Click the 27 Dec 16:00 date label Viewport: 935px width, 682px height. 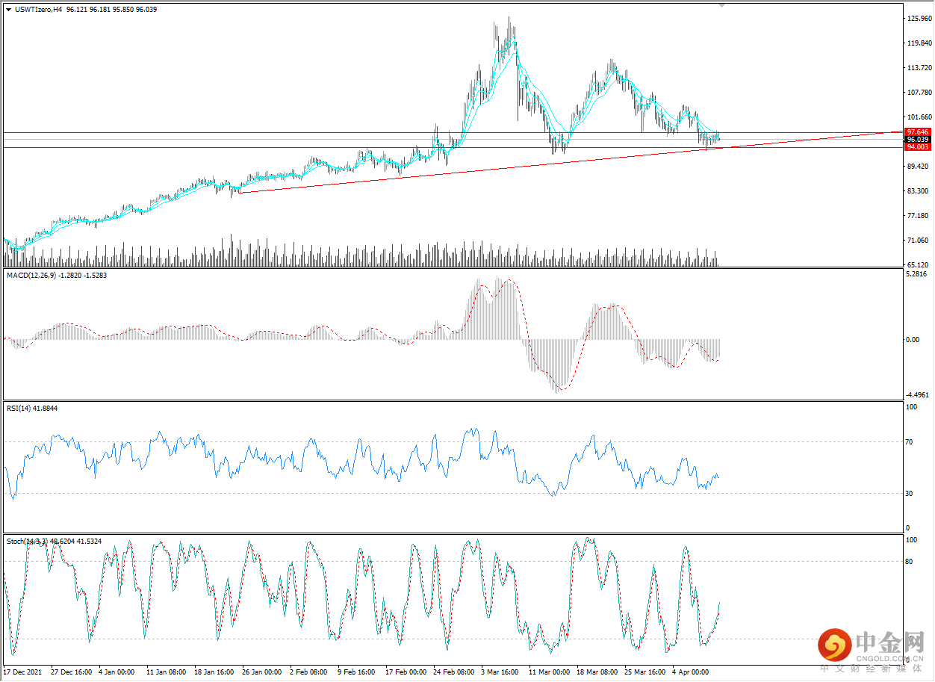click(72, 672)
